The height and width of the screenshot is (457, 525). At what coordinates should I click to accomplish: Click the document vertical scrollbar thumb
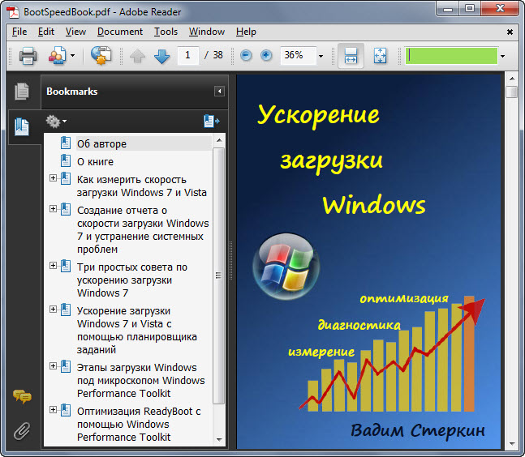pyautogui.click(x=512, y=92)
